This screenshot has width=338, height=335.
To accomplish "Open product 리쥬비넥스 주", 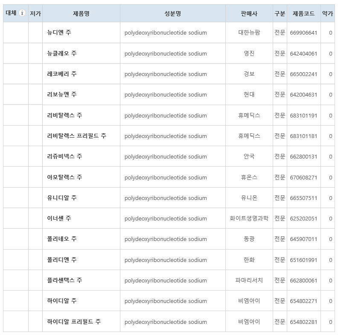I will tap(65, 156).
